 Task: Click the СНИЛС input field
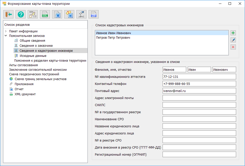point(199,105)
